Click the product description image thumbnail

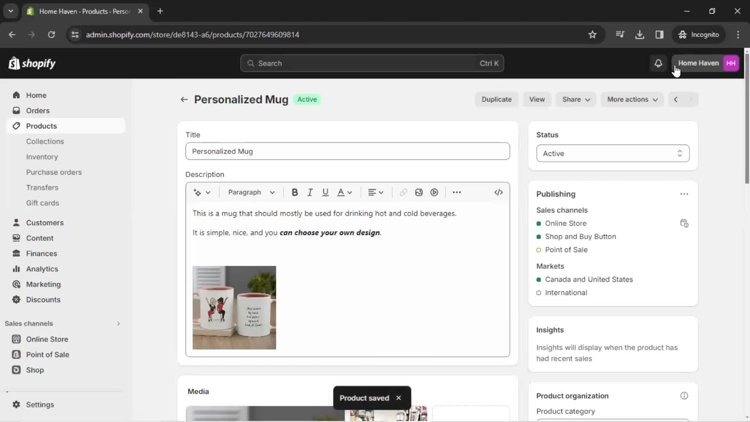point(234,308)
